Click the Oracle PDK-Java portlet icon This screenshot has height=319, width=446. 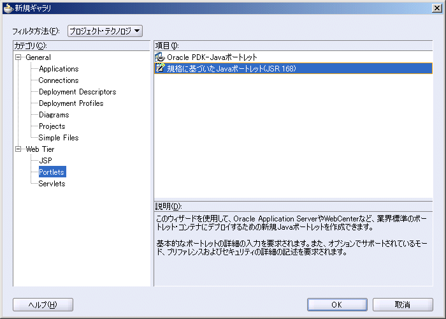click(x=160, y=57)
